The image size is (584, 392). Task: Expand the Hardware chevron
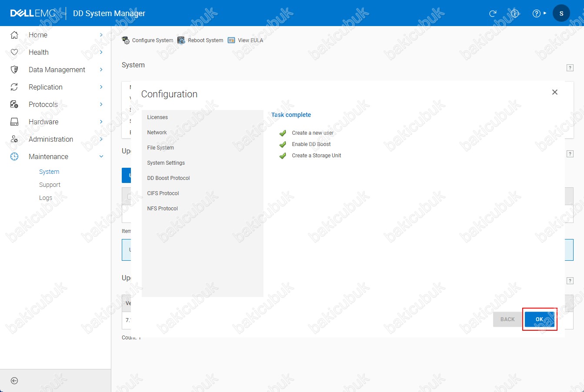point(101,122)
